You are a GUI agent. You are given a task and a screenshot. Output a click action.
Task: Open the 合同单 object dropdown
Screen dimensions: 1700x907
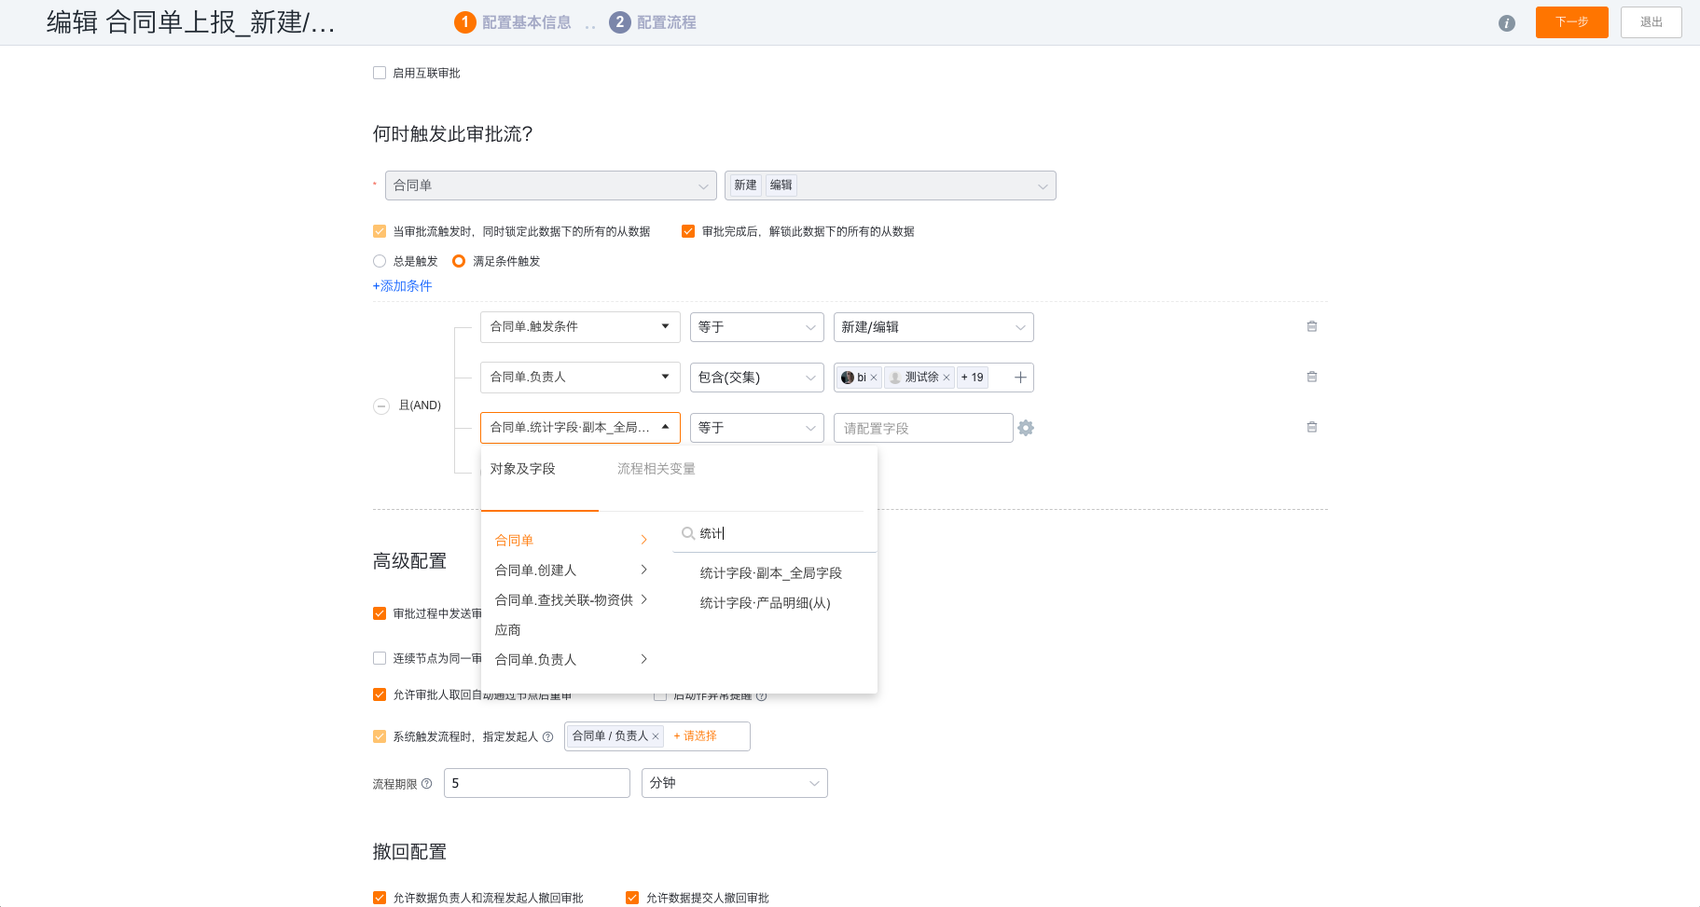(550, 186)
